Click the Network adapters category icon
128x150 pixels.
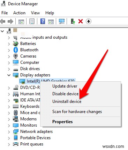click(16, 132)
